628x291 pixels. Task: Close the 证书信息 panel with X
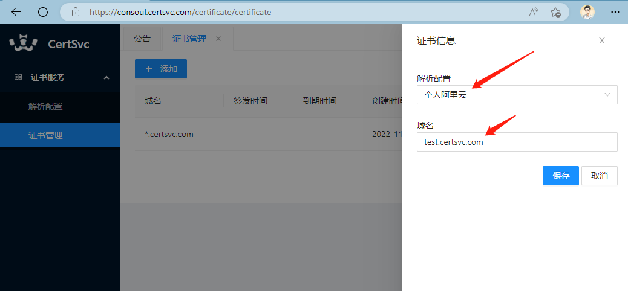click(x=601, y=40)
